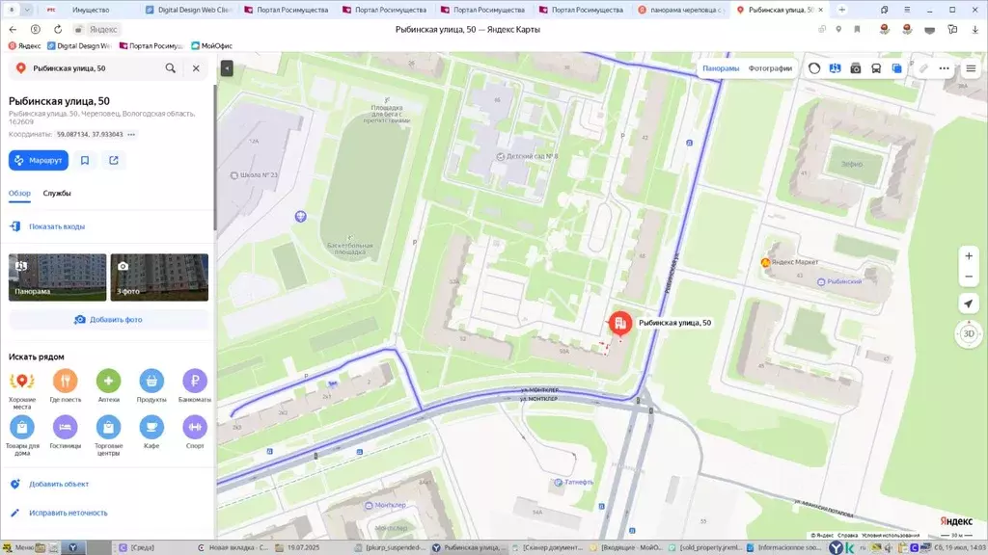Open the coordinates options ellipsis

pos(131,135)
